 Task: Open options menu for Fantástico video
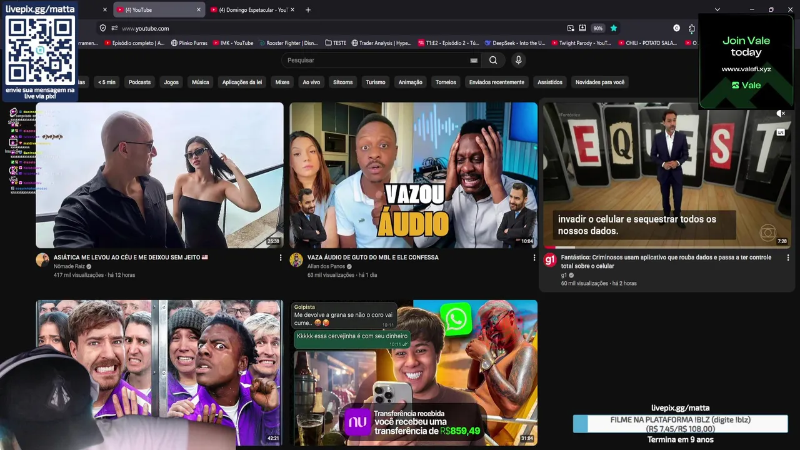tap(787, 257)
